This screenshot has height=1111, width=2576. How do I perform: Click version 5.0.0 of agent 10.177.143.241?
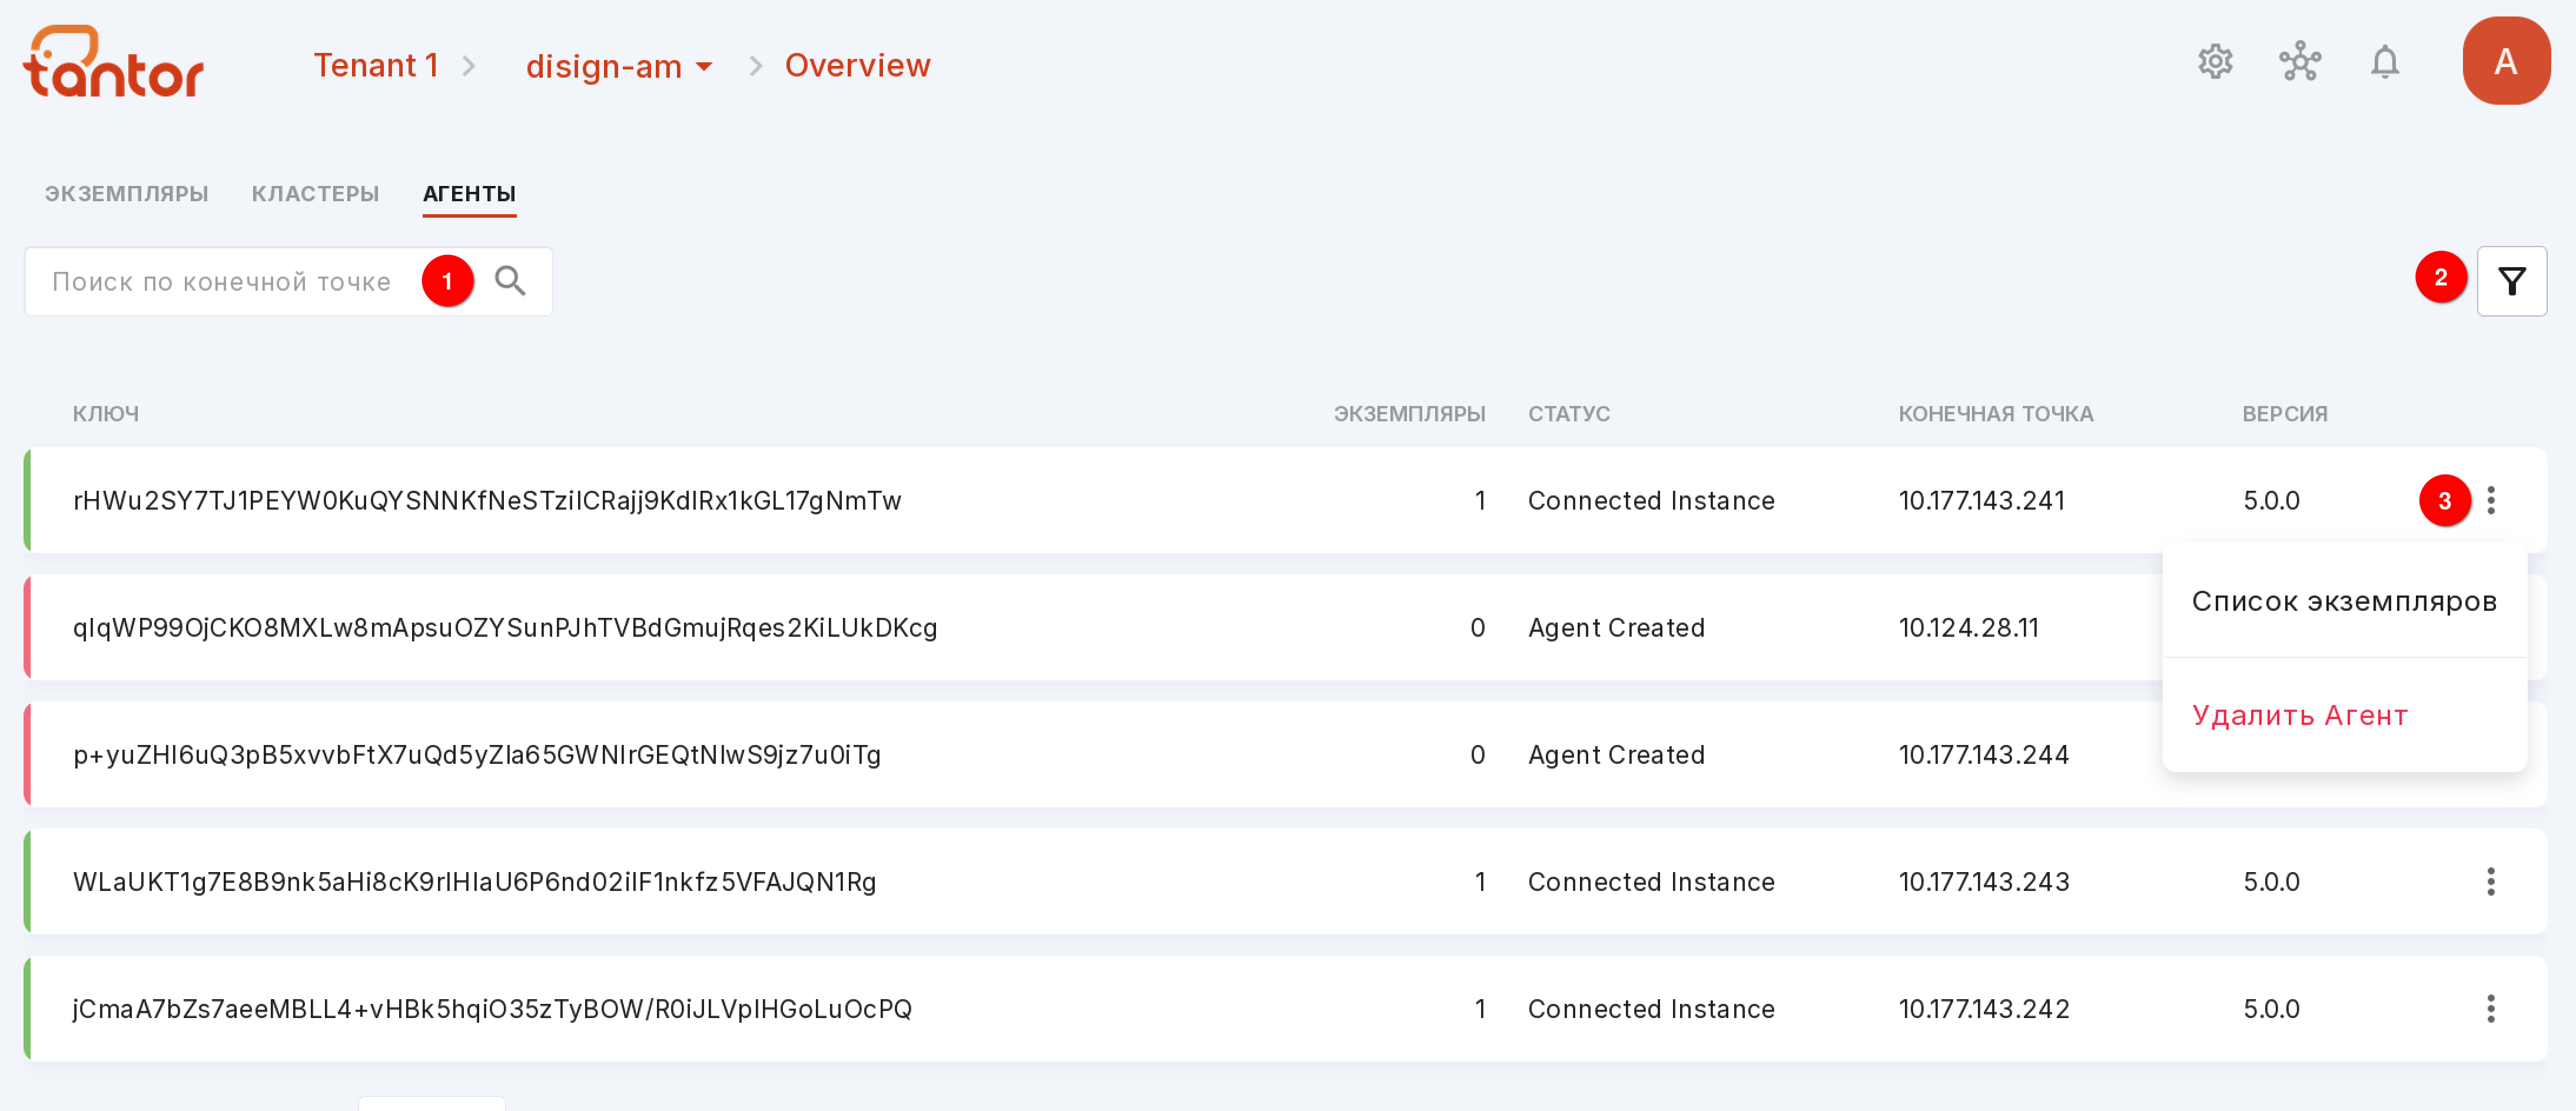[x=2271, y=500]
